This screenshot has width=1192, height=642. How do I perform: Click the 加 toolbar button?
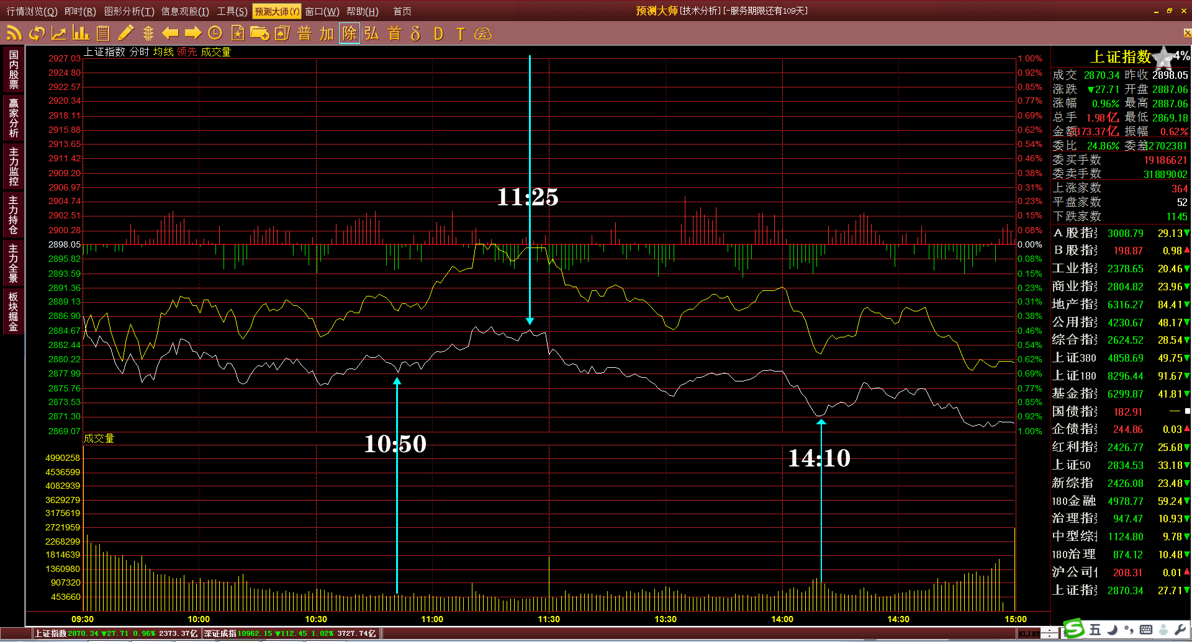tap(327, 33)
